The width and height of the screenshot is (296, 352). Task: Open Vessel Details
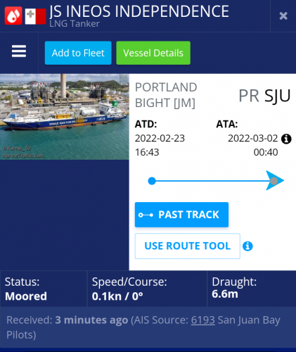[153, 53]
